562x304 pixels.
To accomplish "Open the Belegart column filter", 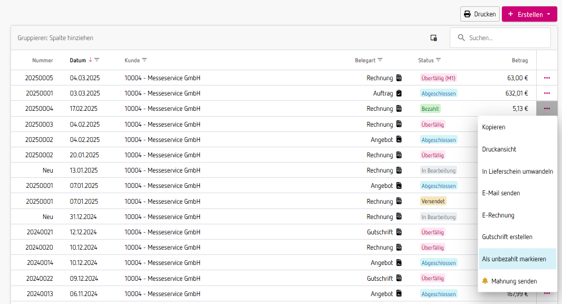I will (380, 60).
